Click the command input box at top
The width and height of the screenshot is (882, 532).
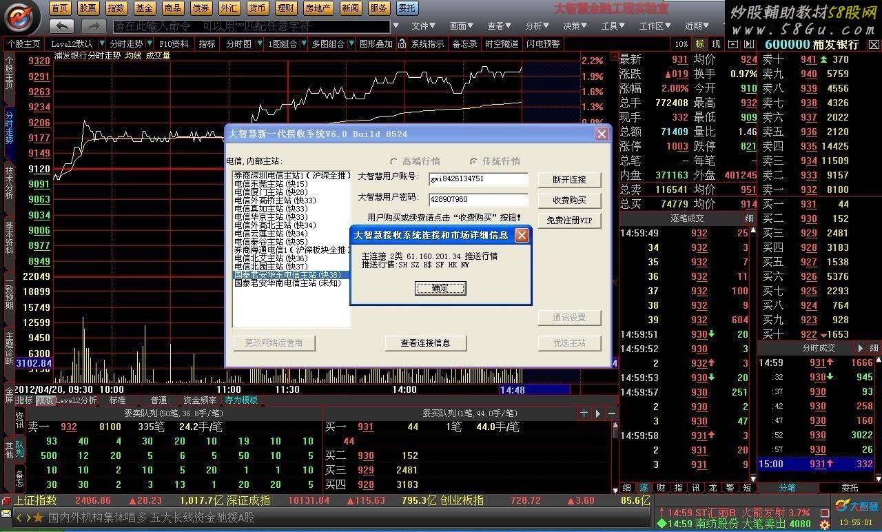(x=252, y=26)
